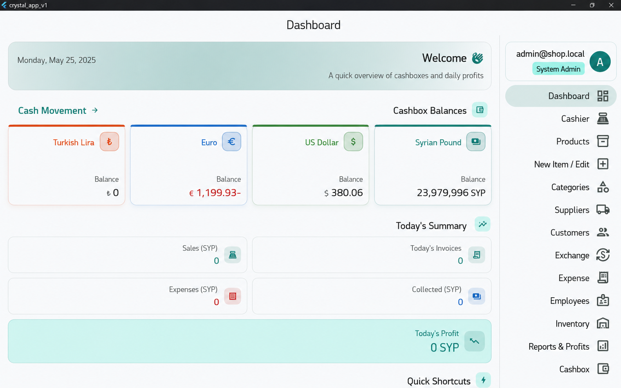The image size is (621, 388).
Task: Click the US Dollar balance 380.06
Action: [x=343, y=192]
